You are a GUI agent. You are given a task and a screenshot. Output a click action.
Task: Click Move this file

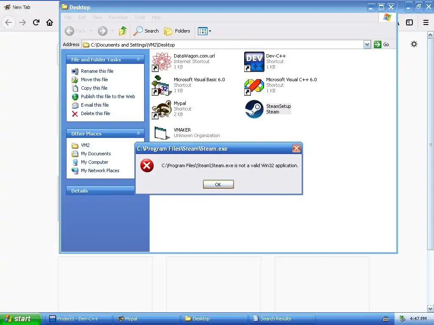pyautogui.click(x=95, y=80)
